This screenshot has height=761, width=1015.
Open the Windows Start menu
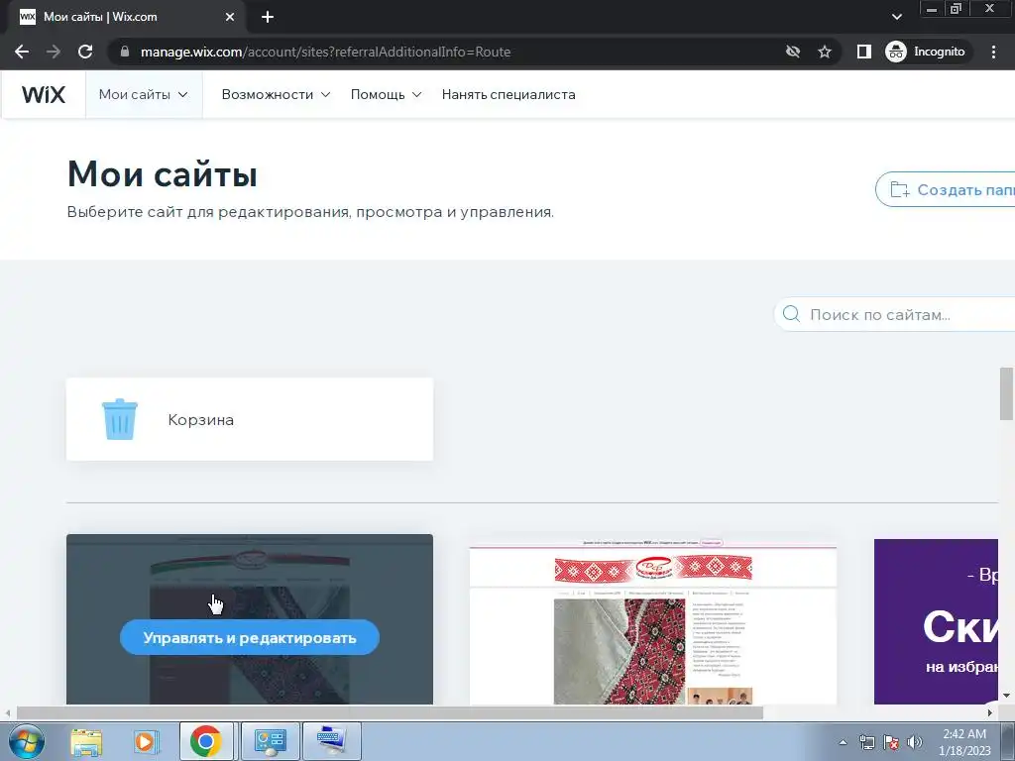(x=26, y=741)
